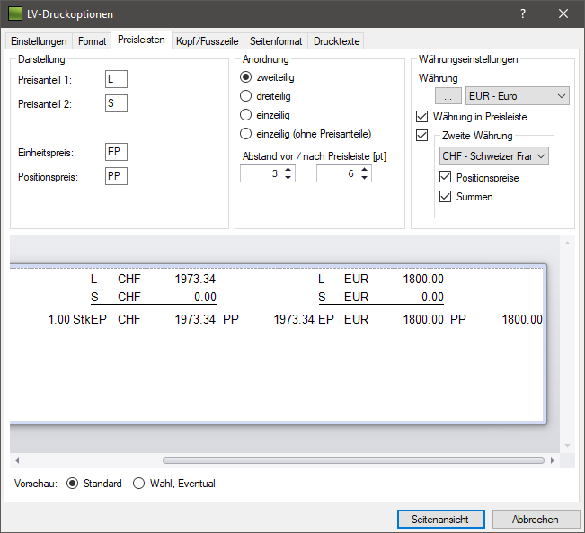The image size is (585, 533).
Task: Select the Preisleisten tab
Action: click(x=141, y=40)
